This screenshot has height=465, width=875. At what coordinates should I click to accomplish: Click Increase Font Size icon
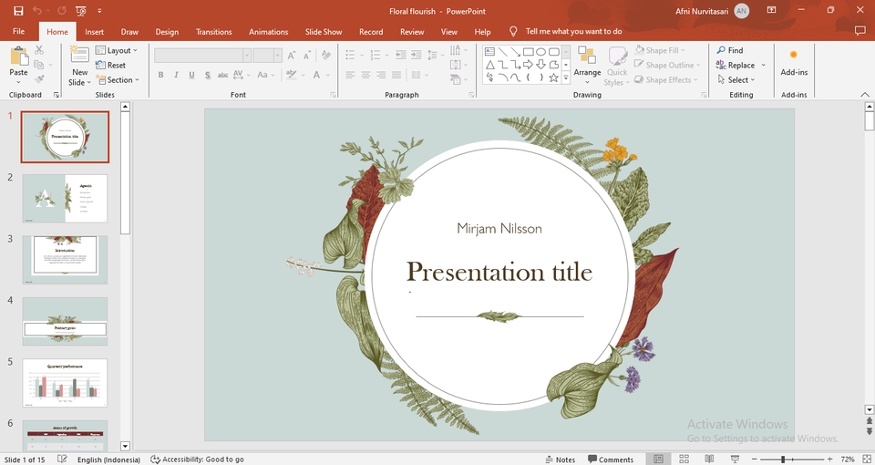tap(292, 55)
